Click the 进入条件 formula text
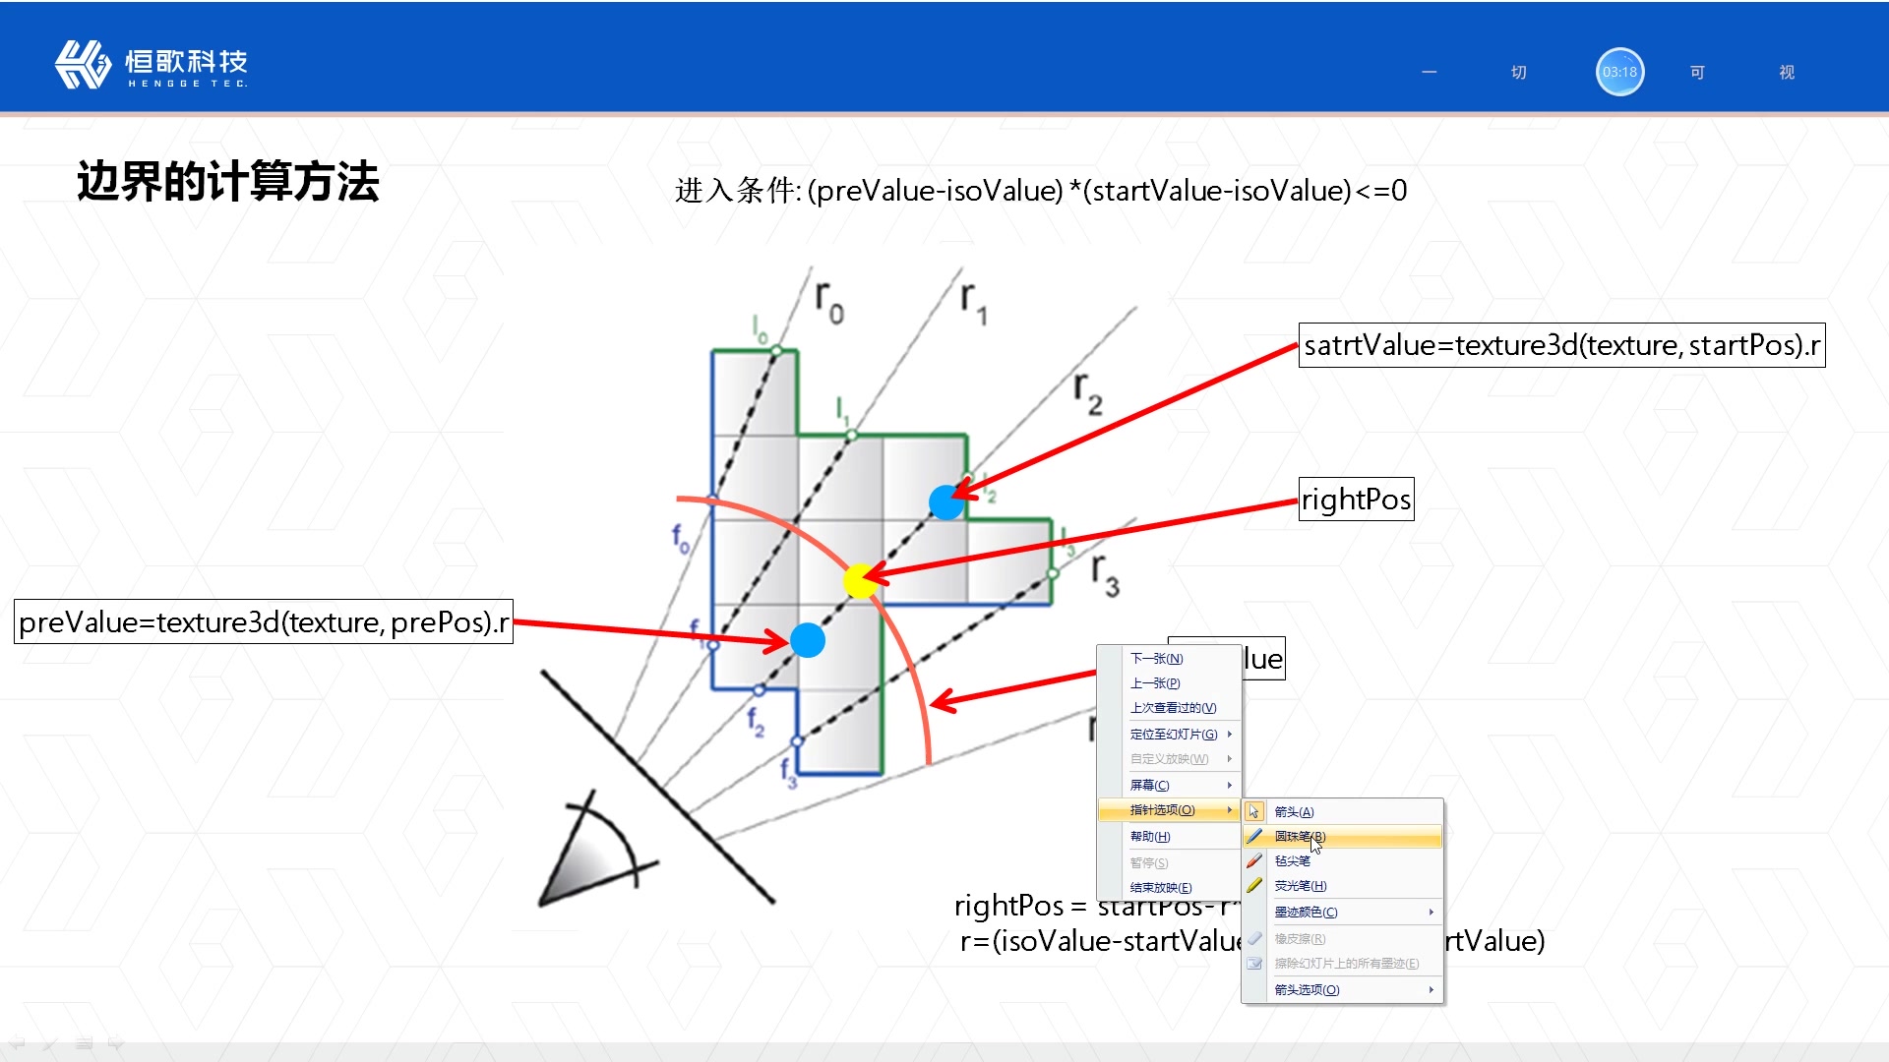This screenshot has width=1889, height=1062. pyautogui.click(x=1041, y=191)
